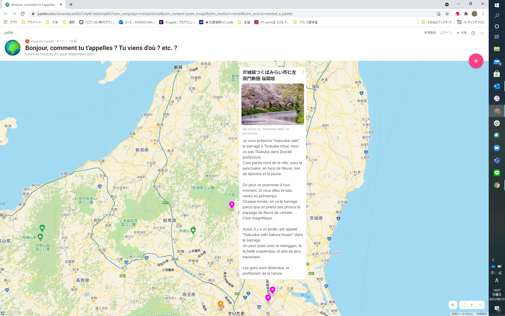Click the pink add post button
Viewport: 505px width, 316px height.
click(476, 61)
